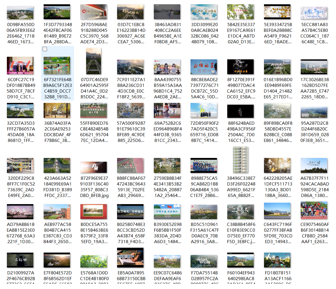This screenshot has height=289, width=336.
Task: Click filename text starting 95A287D2C8
Action: [x=314, y=132]
